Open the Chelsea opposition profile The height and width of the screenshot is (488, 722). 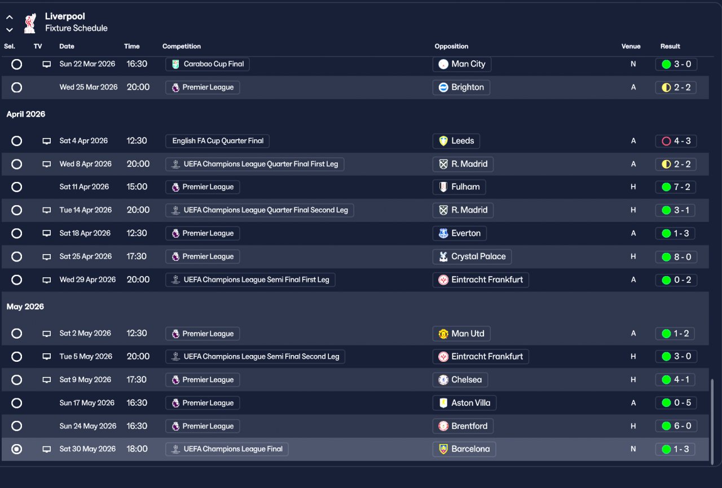(460, 380)
